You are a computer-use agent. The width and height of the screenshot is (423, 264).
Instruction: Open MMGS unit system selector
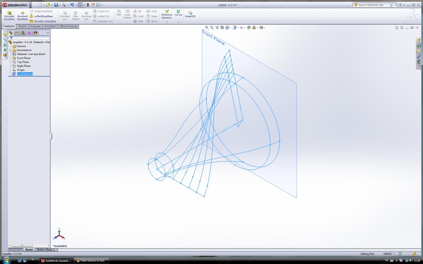coord(389,254)
